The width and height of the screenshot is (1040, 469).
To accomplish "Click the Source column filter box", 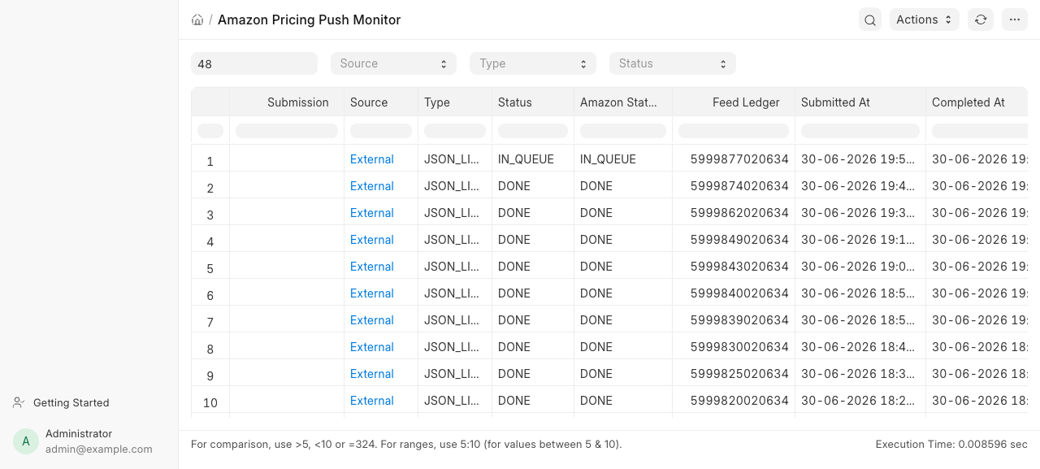I will point(381,131).
